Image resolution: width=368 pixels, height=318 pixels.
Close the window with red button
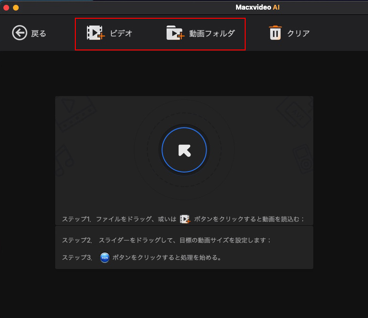[x=6, y=8]
